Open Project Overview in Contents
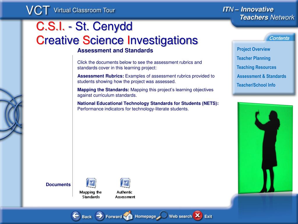The image size is (298, 224). point(253,49)
